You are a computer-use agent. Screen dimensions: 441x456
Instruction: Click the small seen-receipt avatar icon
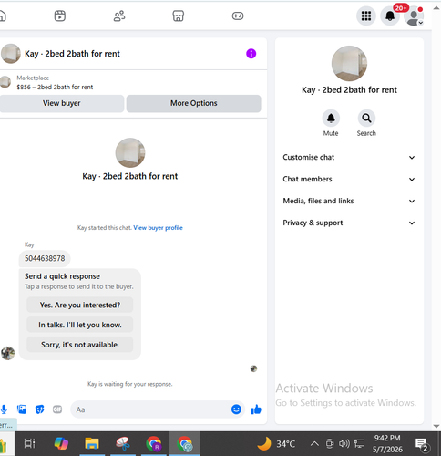pos(253,368)
